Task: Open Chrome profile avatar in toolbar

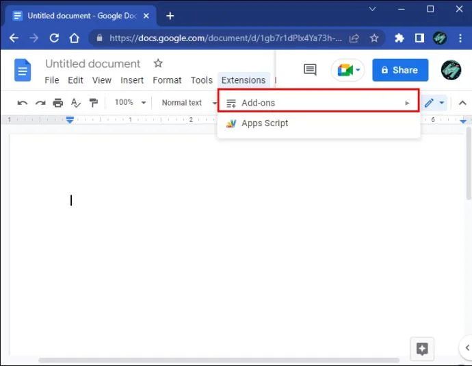Action: click(439, 38)
